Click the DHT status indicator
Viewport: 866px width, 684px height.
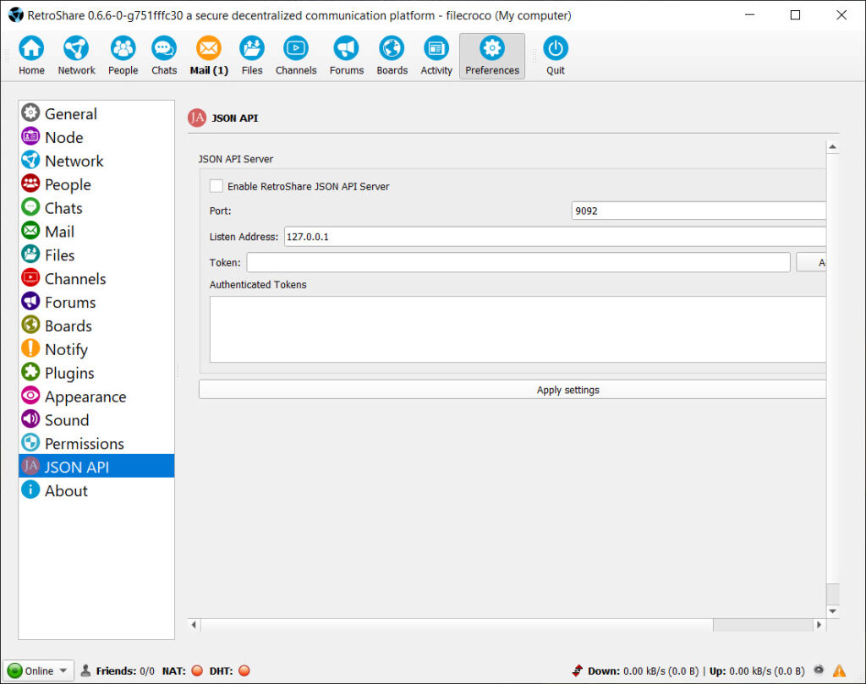pos(244,670)
